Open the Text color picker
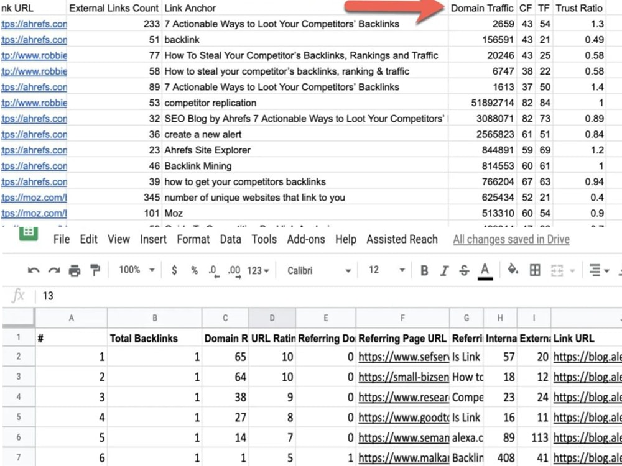The image size is (622, 466). 485,272
